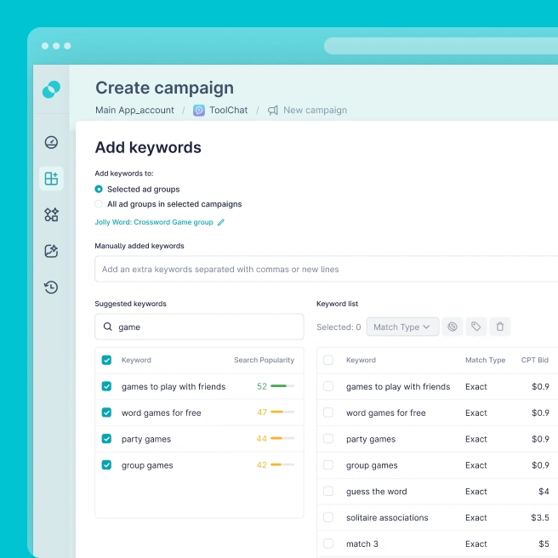The height and width of the screenshot is (558, 558).
Task: Open the Match Type dropdown
Action: 402,327
